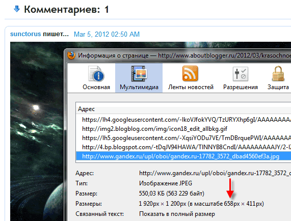Click the 550,03 КБ size value

tap(171, 194)
